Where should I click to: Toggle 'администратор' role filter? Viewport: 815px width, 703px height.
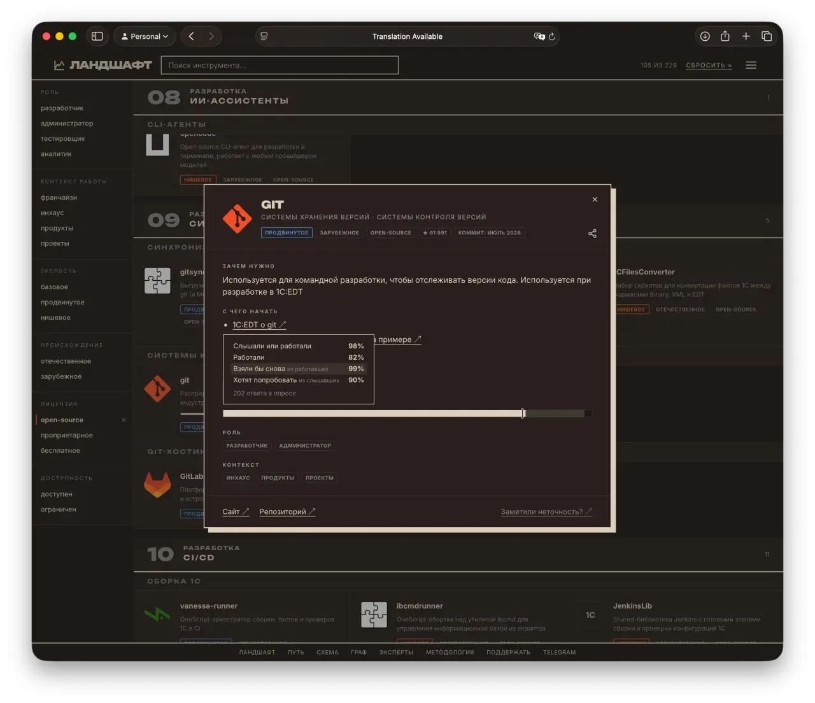coord(67,124)
